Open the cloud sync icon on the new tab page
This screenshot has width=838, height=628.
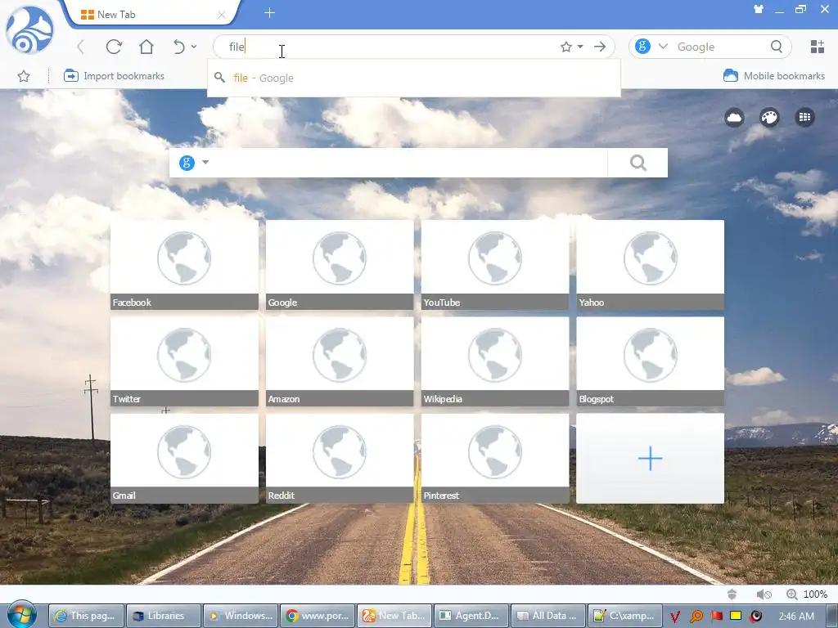click(x=734, y=117)
